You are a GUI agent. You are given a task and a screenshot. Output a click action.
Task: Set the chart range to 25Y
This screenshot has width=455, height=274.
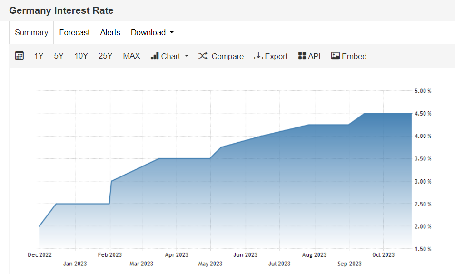click(105, 56)
